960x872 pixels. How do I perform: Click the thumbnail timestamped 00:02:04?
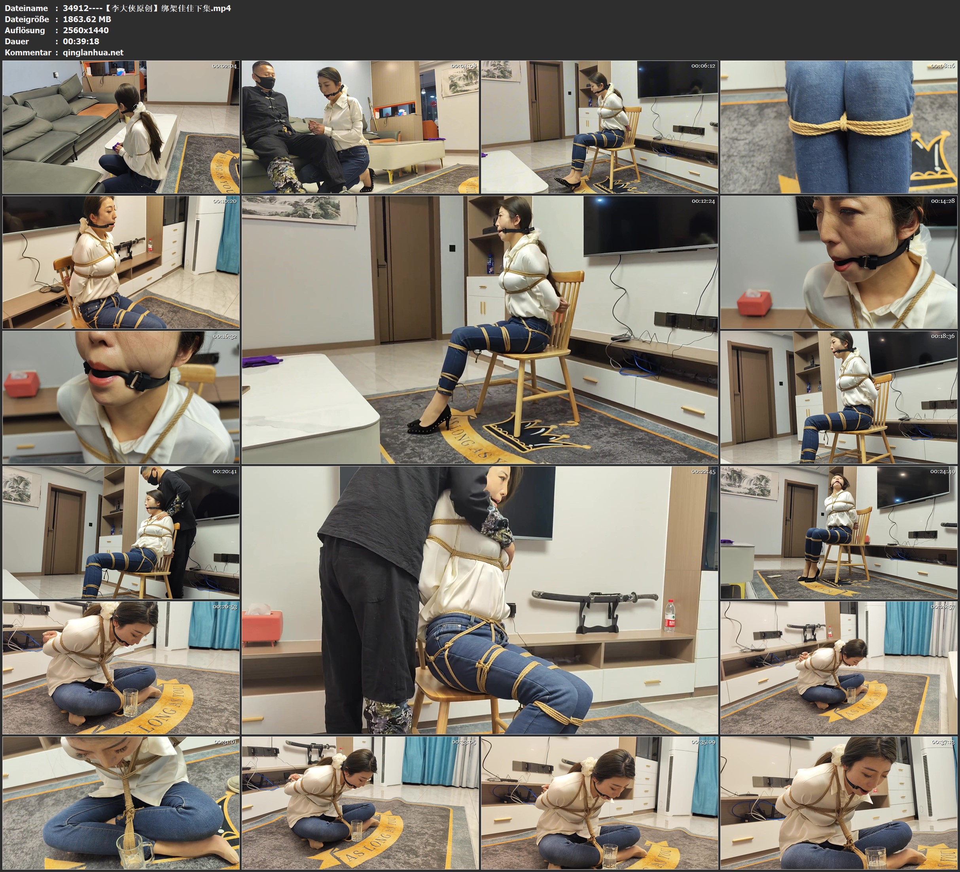click(121, 126)
